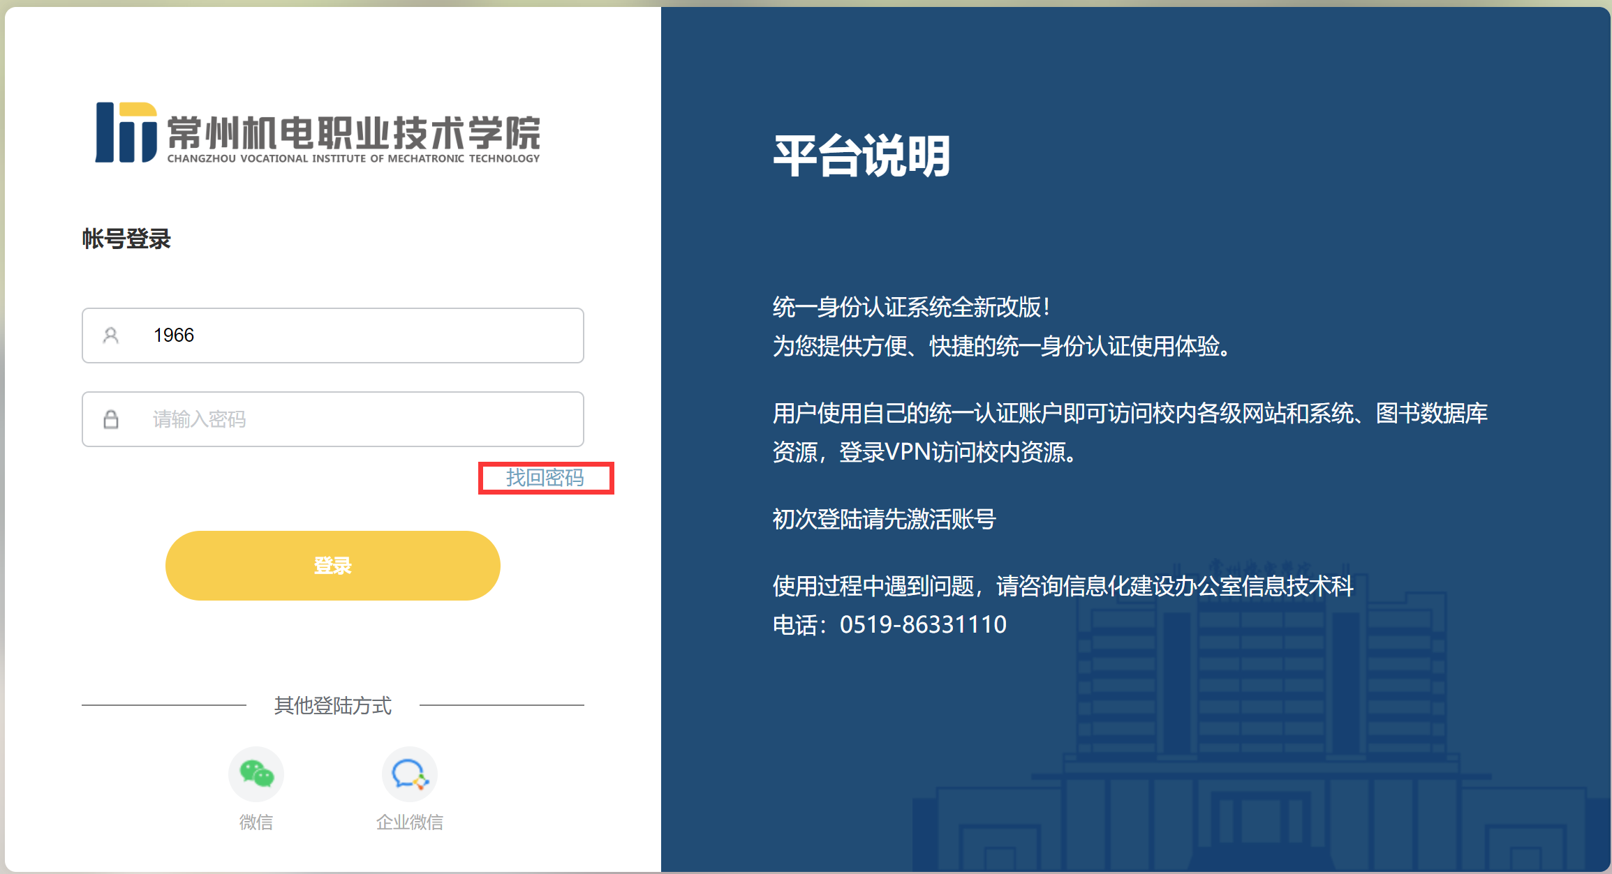1612x874 pixels.
Task: Click the 请咨询信息化建设办公室信息技术科 line
Action: (x=1174, y=586)
